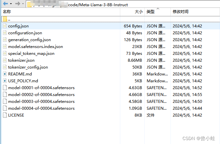Click the 48 Bytes size cell

click(x=134, y=33)
